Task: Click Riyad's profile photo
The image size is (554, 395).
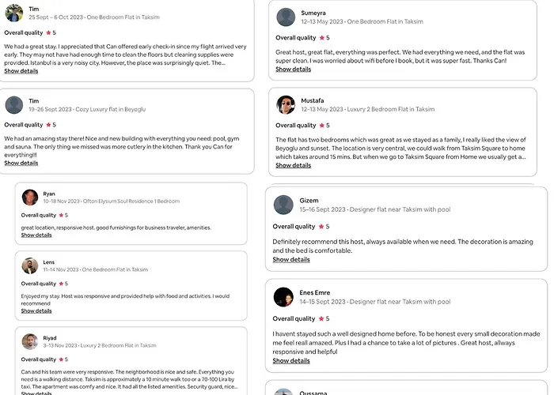Action: pos(30,341)
